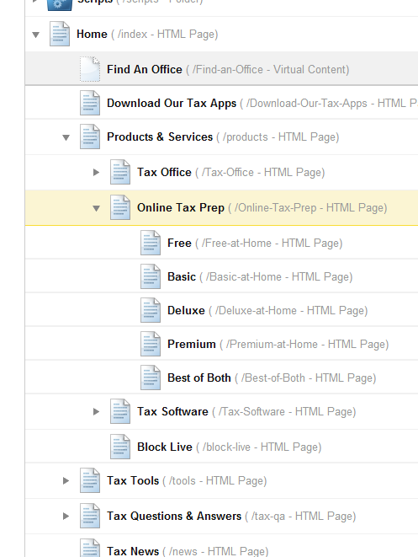Click the Best of Both page icon
Image resolution: width=418 pixels, height=557 pixels.
coord(151,378)
